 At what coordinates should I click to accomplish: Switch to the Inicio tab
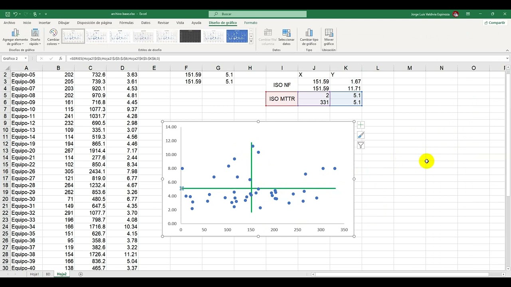(27, 23)
